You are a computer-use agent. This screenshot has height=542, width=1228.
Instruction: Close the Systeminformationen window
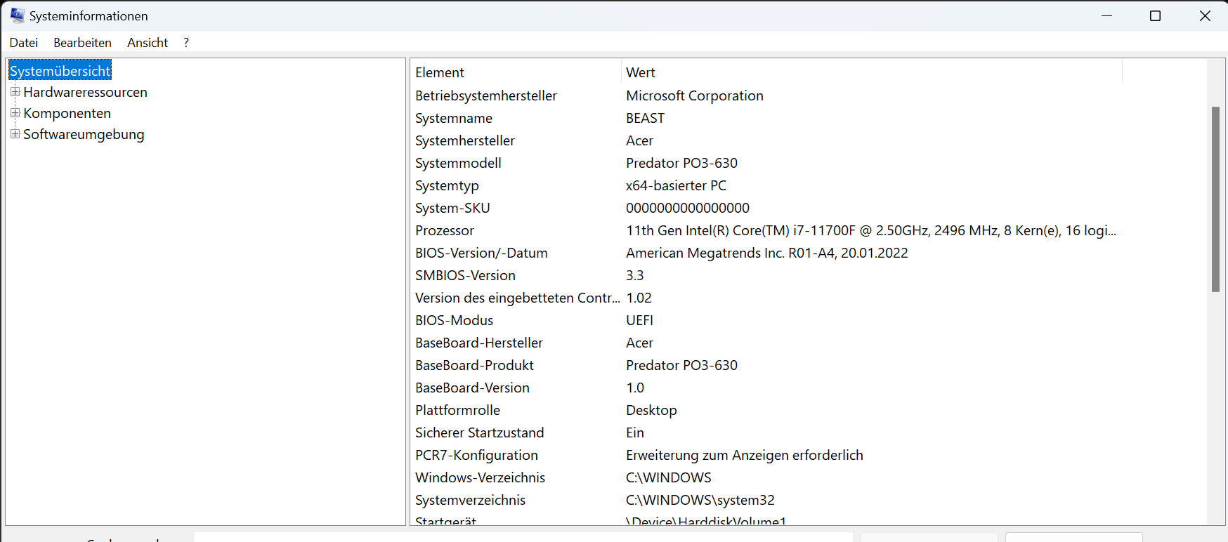[x=1205, y=15]
